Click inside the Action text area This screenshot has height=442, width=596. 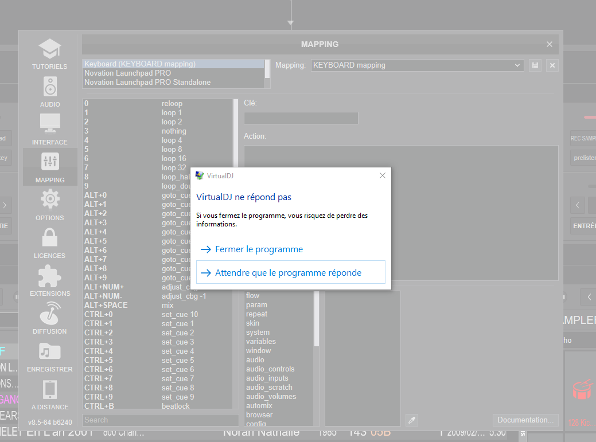click(x=401, y=213)
